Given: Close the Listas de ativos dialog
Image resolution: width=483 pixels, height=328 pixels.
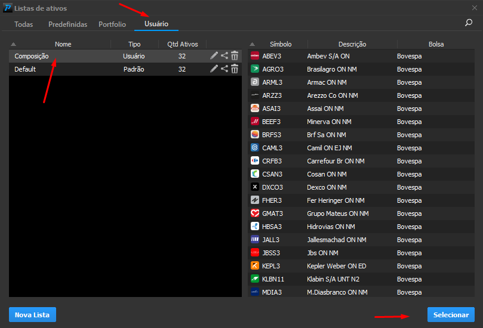Looking at the screenshot, I should click(x=475, y=8).
